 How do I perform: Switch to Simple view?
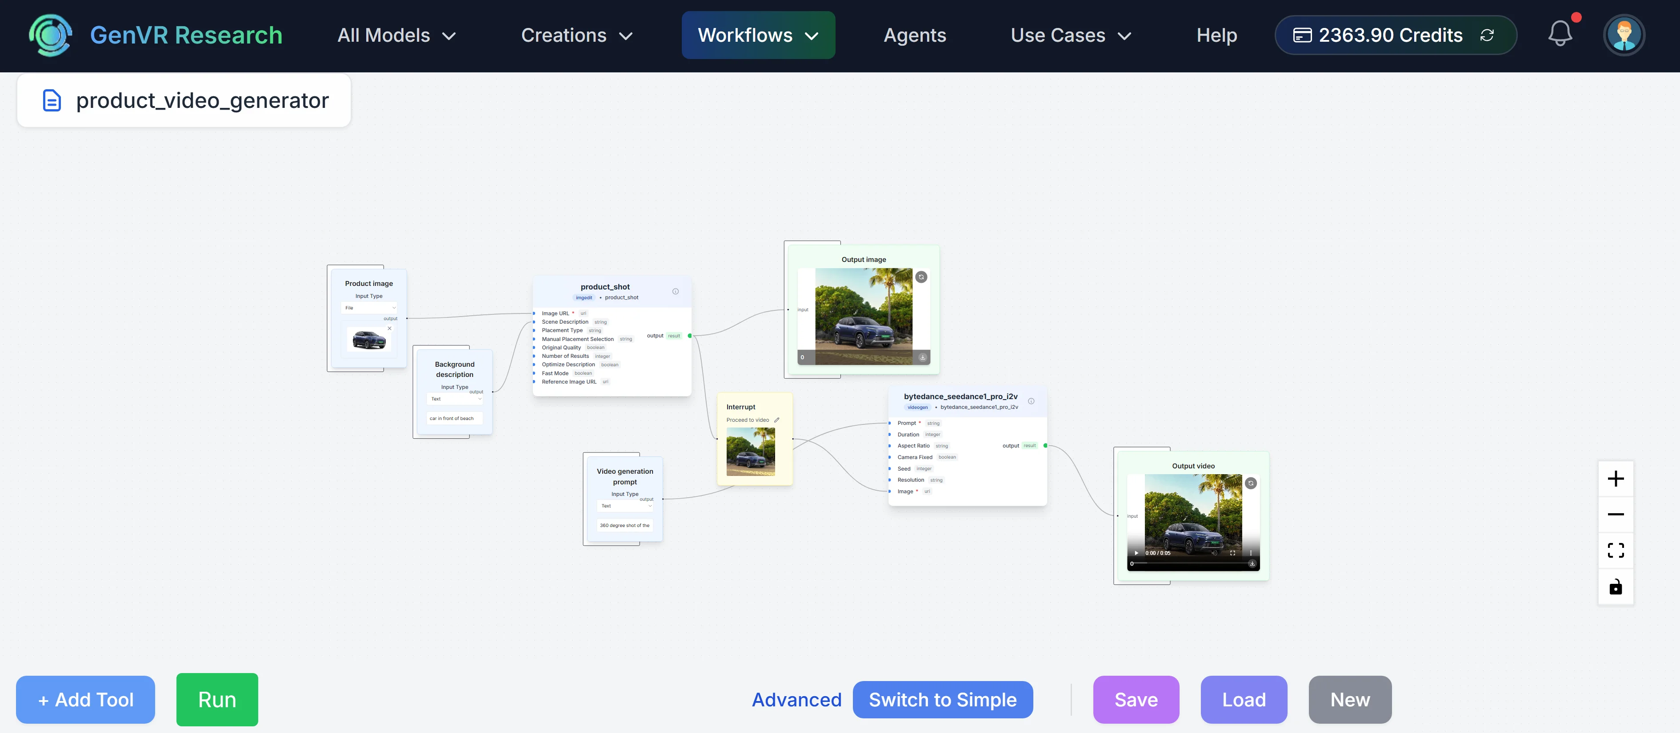943,699
